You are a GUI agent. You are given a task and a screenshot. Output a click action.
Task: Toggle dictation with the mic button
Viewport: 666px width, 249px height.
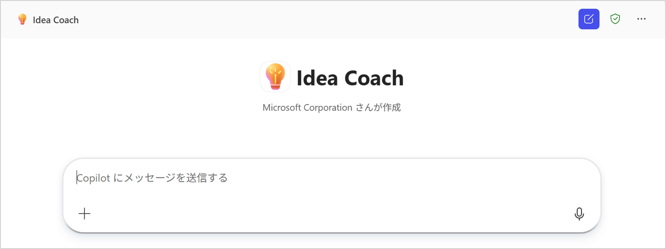click(x=579, y=214)
